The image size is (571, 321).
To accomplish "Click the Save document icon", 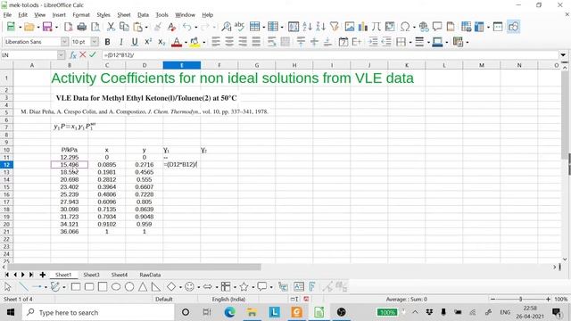I will click(47, 27).
